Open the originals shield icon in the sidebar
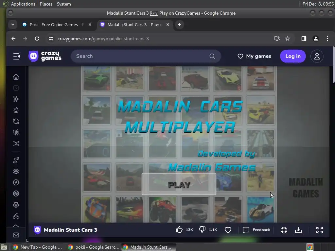This screenshot has width=335, height=251. coord(16,132)
